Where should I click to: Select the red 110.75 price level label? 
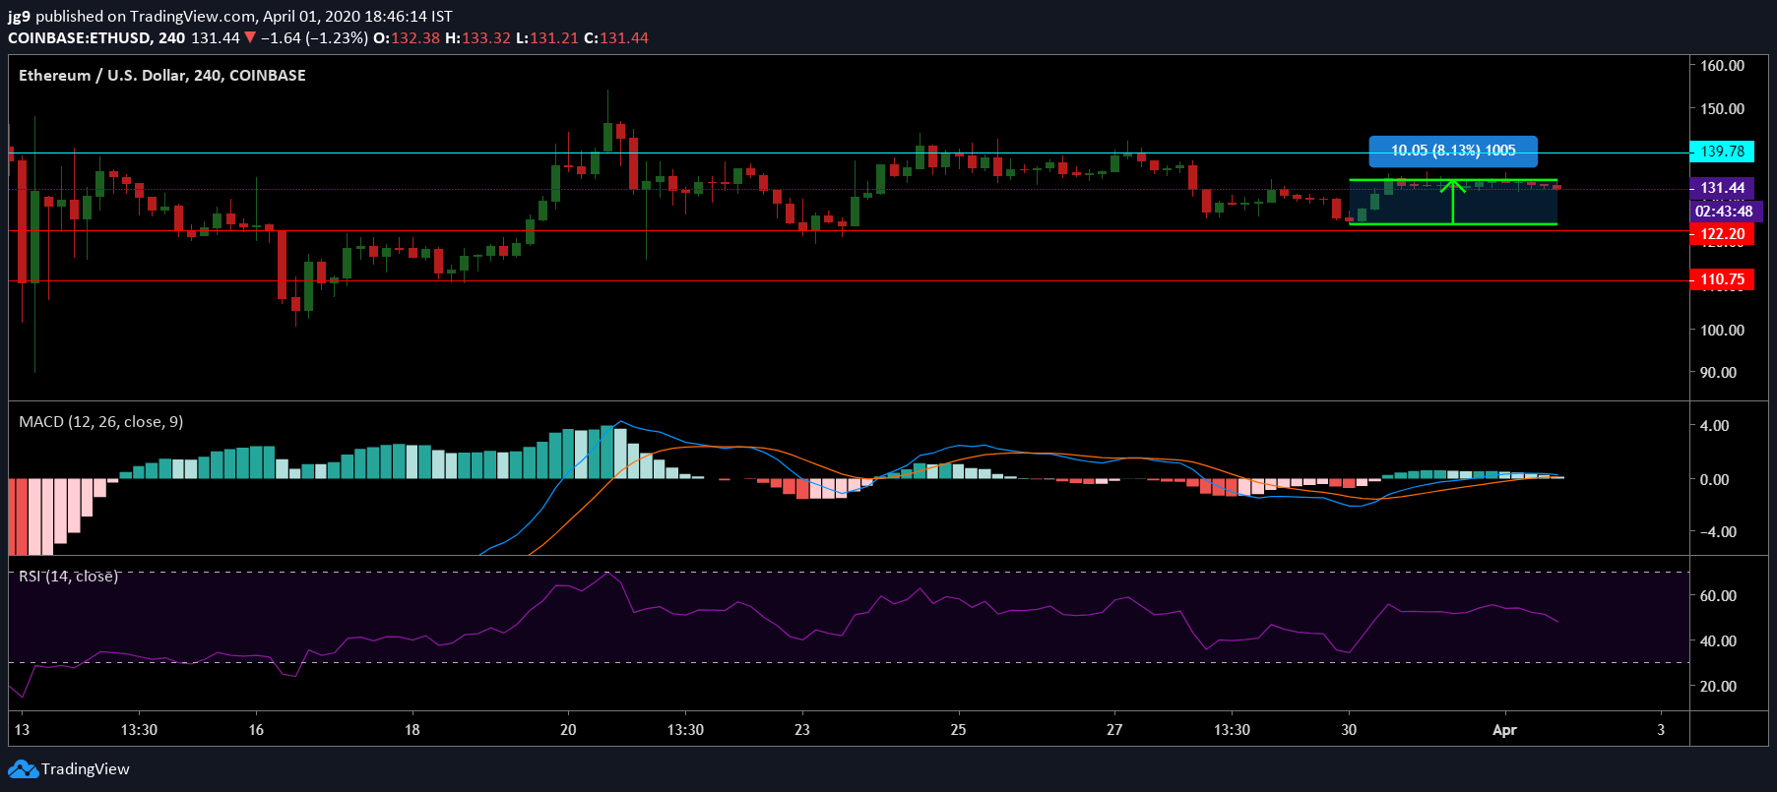tap(1722, 279)
